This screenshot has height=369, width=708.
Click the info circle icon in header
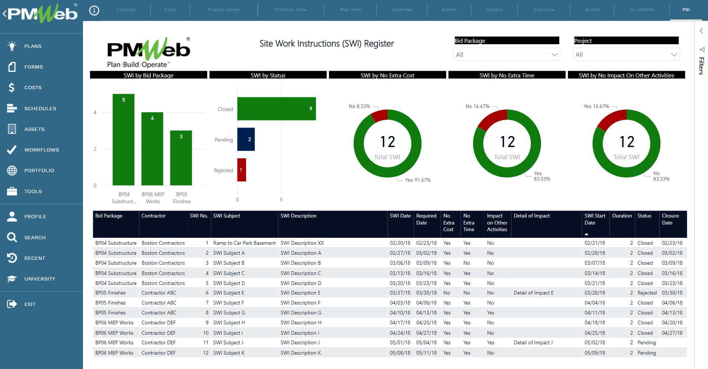click(x=94, y=10)
